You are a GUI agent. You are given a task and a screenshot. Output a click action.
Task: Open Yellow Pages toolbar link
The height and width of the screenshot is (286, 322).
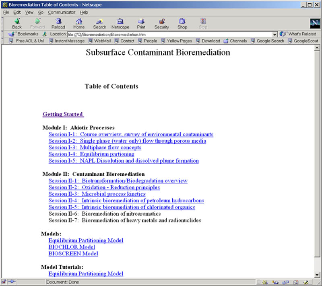click(x=177, y=41)
